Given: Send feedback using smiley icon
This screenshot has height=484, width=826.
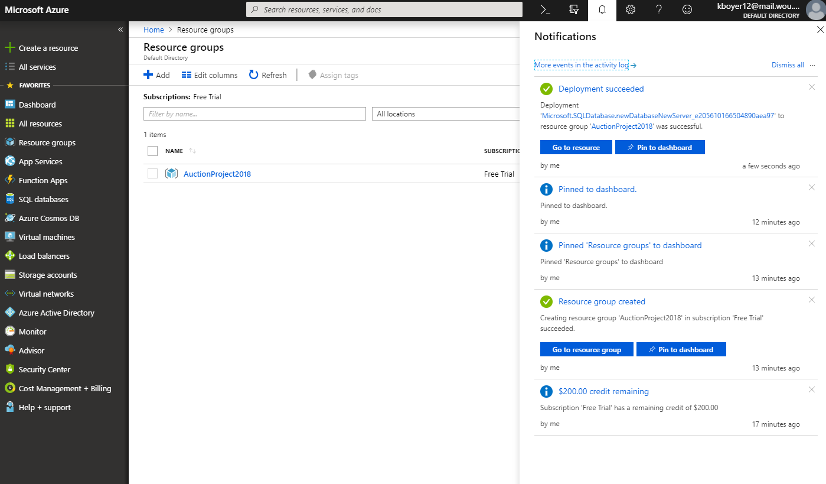Looking at the screenshot, I should pos(687,10).
